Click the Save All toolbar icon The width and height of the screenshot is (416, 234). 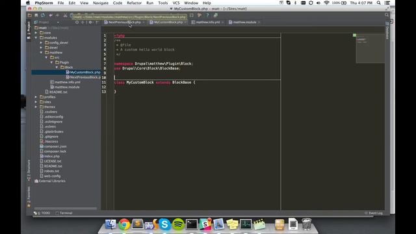(36, 16)
